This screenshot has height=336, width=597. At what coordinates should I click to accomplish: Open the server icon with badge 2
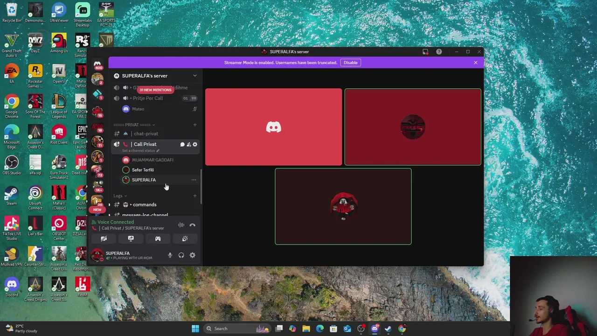pos(97,79)
